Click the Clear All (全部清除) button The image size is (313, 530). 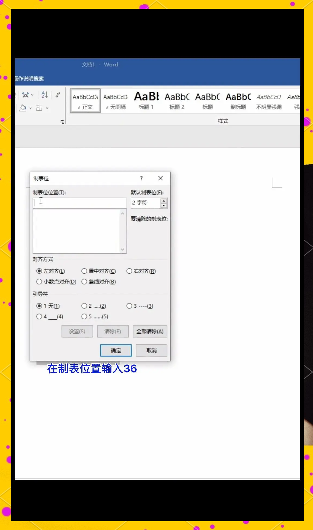click(x=150, y=331)
